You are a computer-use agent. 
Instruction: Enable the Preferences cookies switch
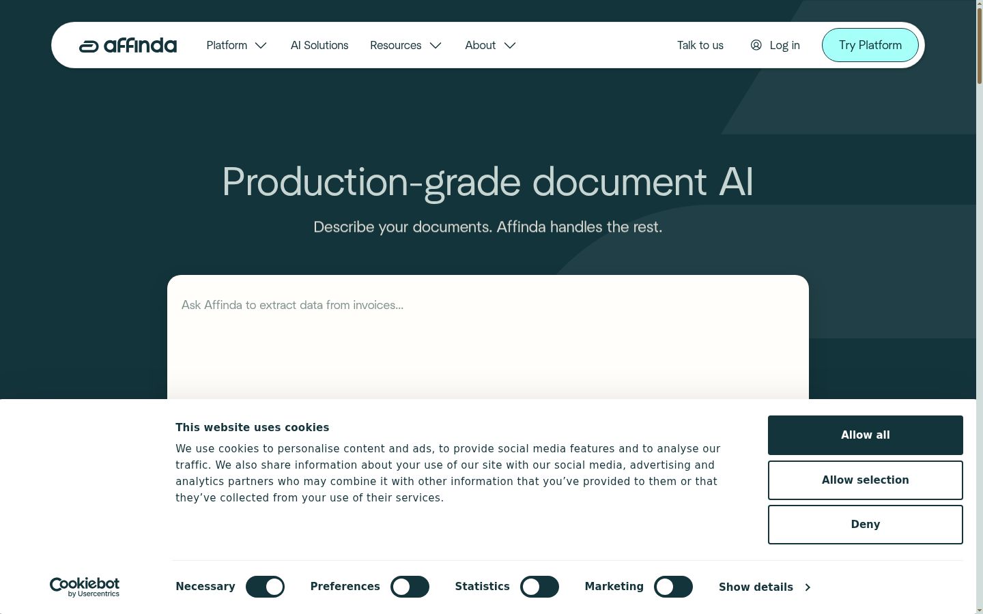tap(410, 587)
